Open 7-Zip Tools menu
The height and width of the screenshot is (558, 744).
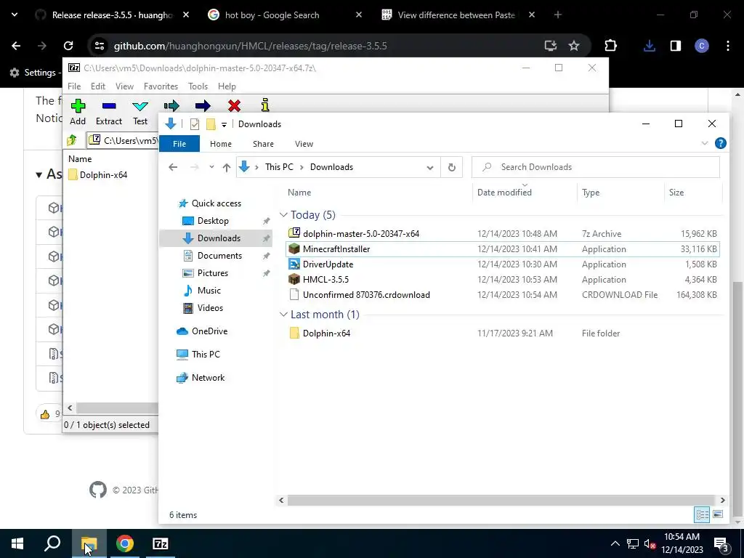(x=198, y=86)
